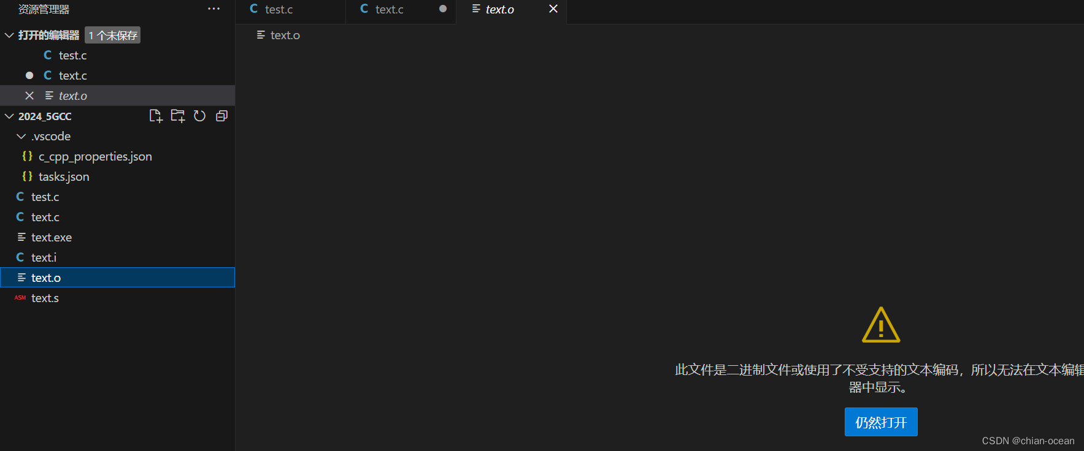Collapse the .vscode folder

click(x=21, y=137)
